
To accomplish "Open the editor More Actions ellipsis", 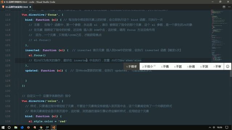I will pyautogui.click(x=229, y=7).
